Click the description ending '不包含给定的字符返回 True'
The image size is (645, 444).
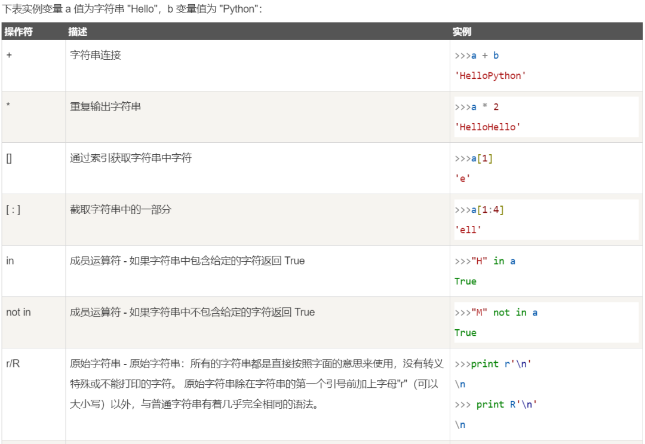tap(192, 313)
